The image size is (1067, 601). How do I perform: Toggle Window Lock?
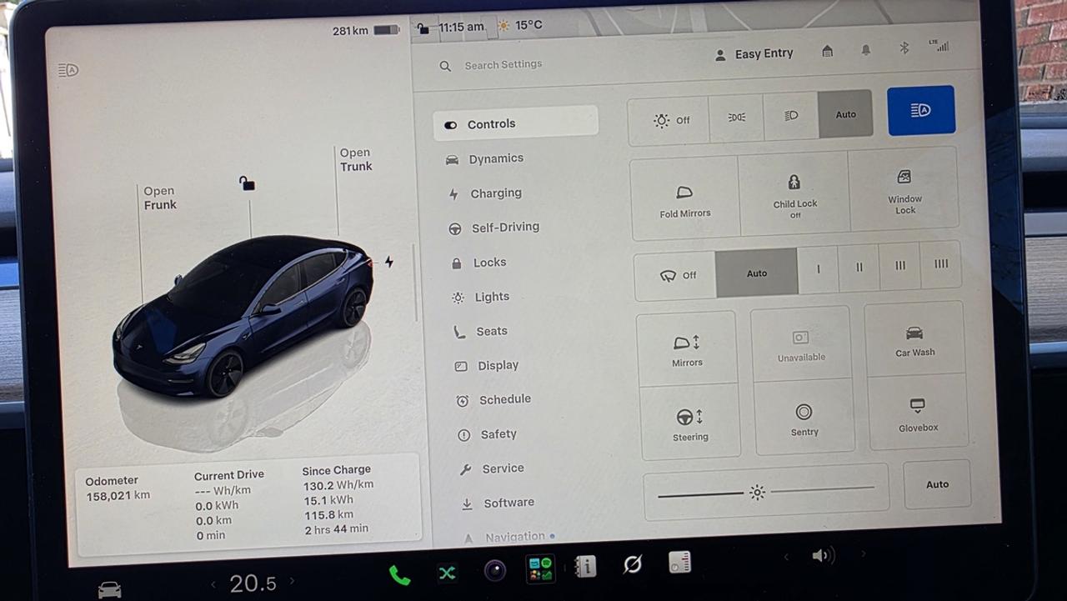[x=904, y=190]
